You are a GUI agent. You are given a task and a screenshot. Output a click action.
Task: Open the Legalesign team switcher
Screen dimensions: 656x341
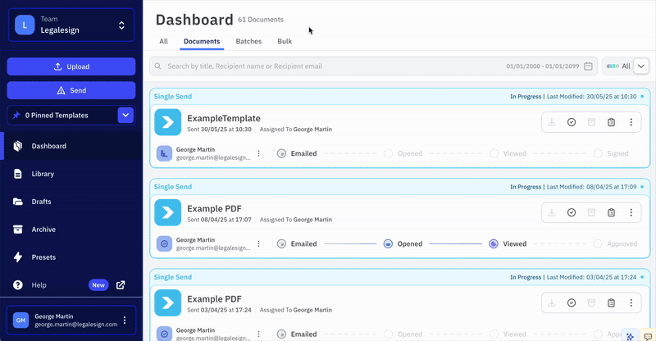[71, 25]
